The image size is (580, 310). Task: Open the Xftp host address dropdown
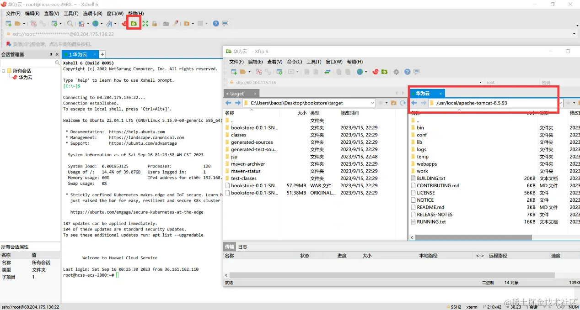point(480,83)
